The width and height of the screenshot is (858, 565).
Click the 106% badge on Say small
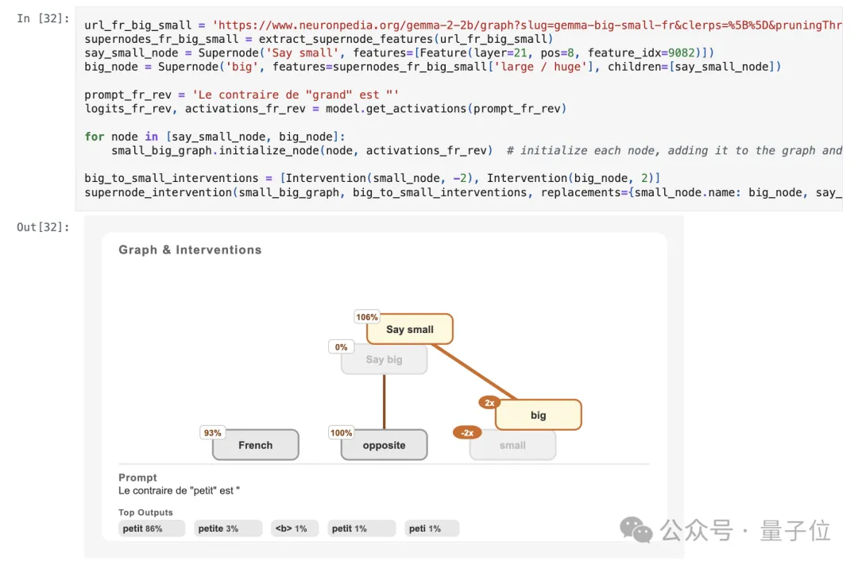pos(367,317)
